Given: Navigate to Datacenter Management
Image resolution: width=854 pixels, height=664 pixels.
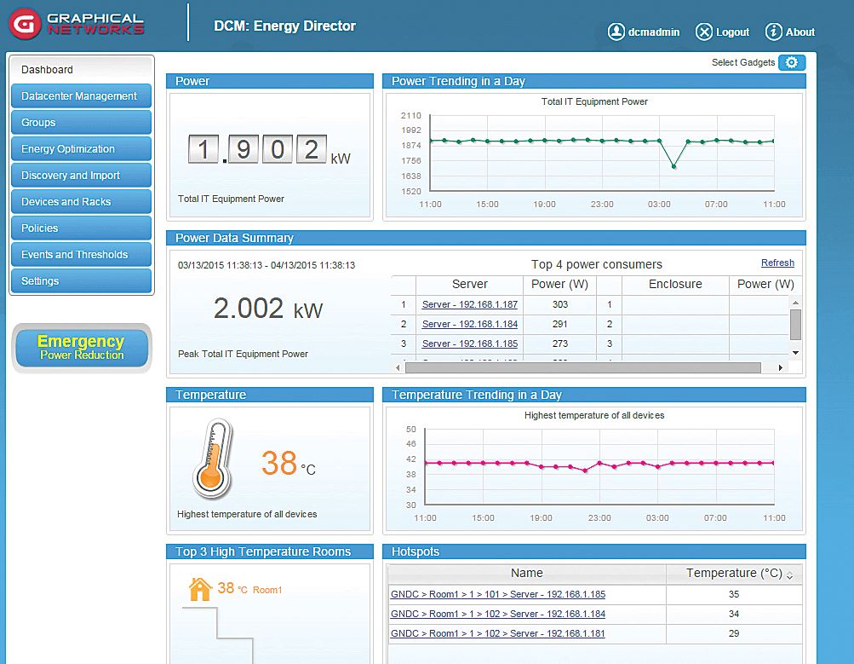Looking at the screenshot, I should (81, 96).
